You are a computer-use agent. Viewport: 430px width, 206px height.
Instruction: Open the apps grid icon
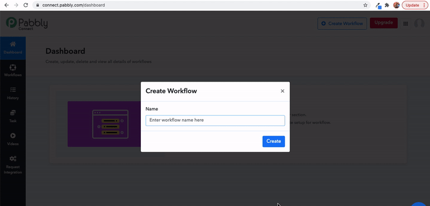(x=405, y=24)
